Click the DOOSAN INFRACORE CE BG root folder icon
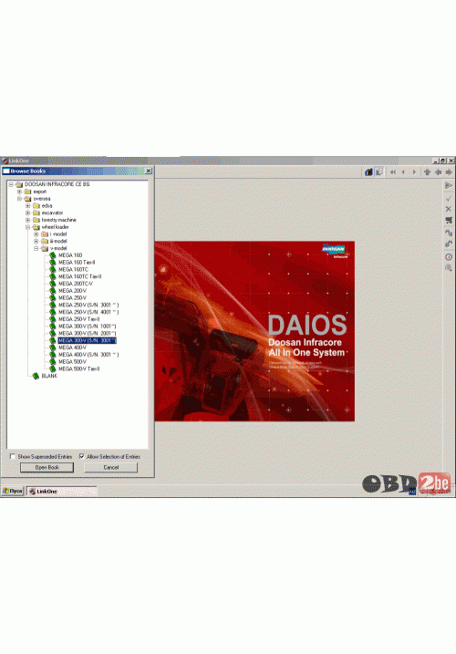Viewport: 456px width, 654px height. coord(19,184)
